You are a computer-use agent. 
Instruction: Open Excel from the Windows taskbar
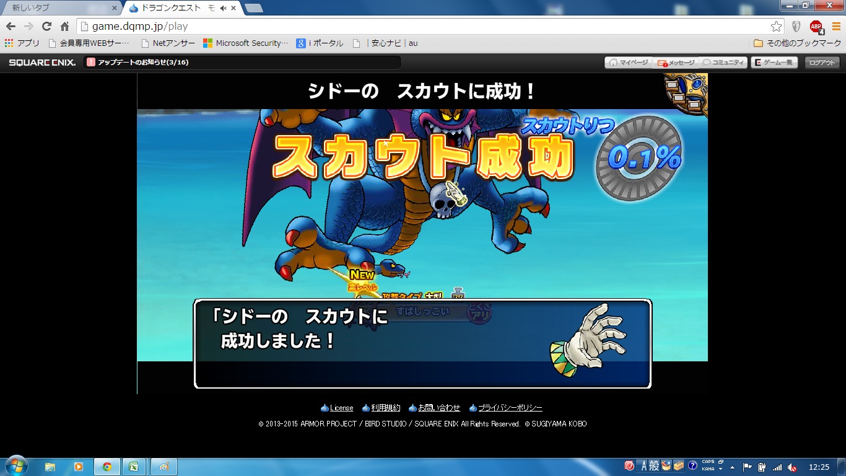pos(133,467)
